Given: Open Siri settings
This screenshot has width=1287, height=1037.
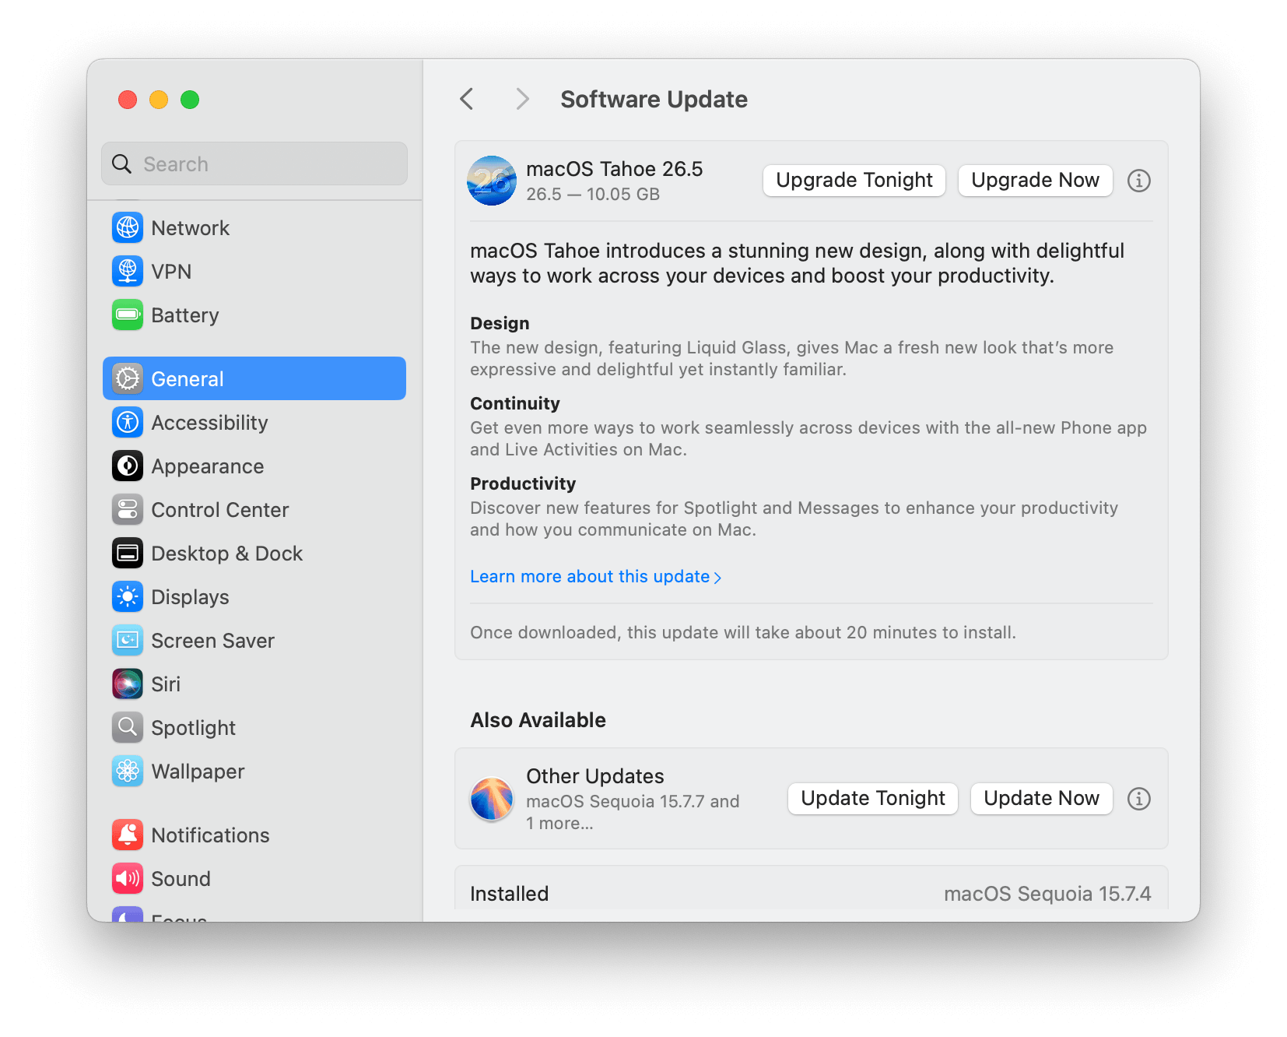Looking at the screenshot, I should coord(254,684).
